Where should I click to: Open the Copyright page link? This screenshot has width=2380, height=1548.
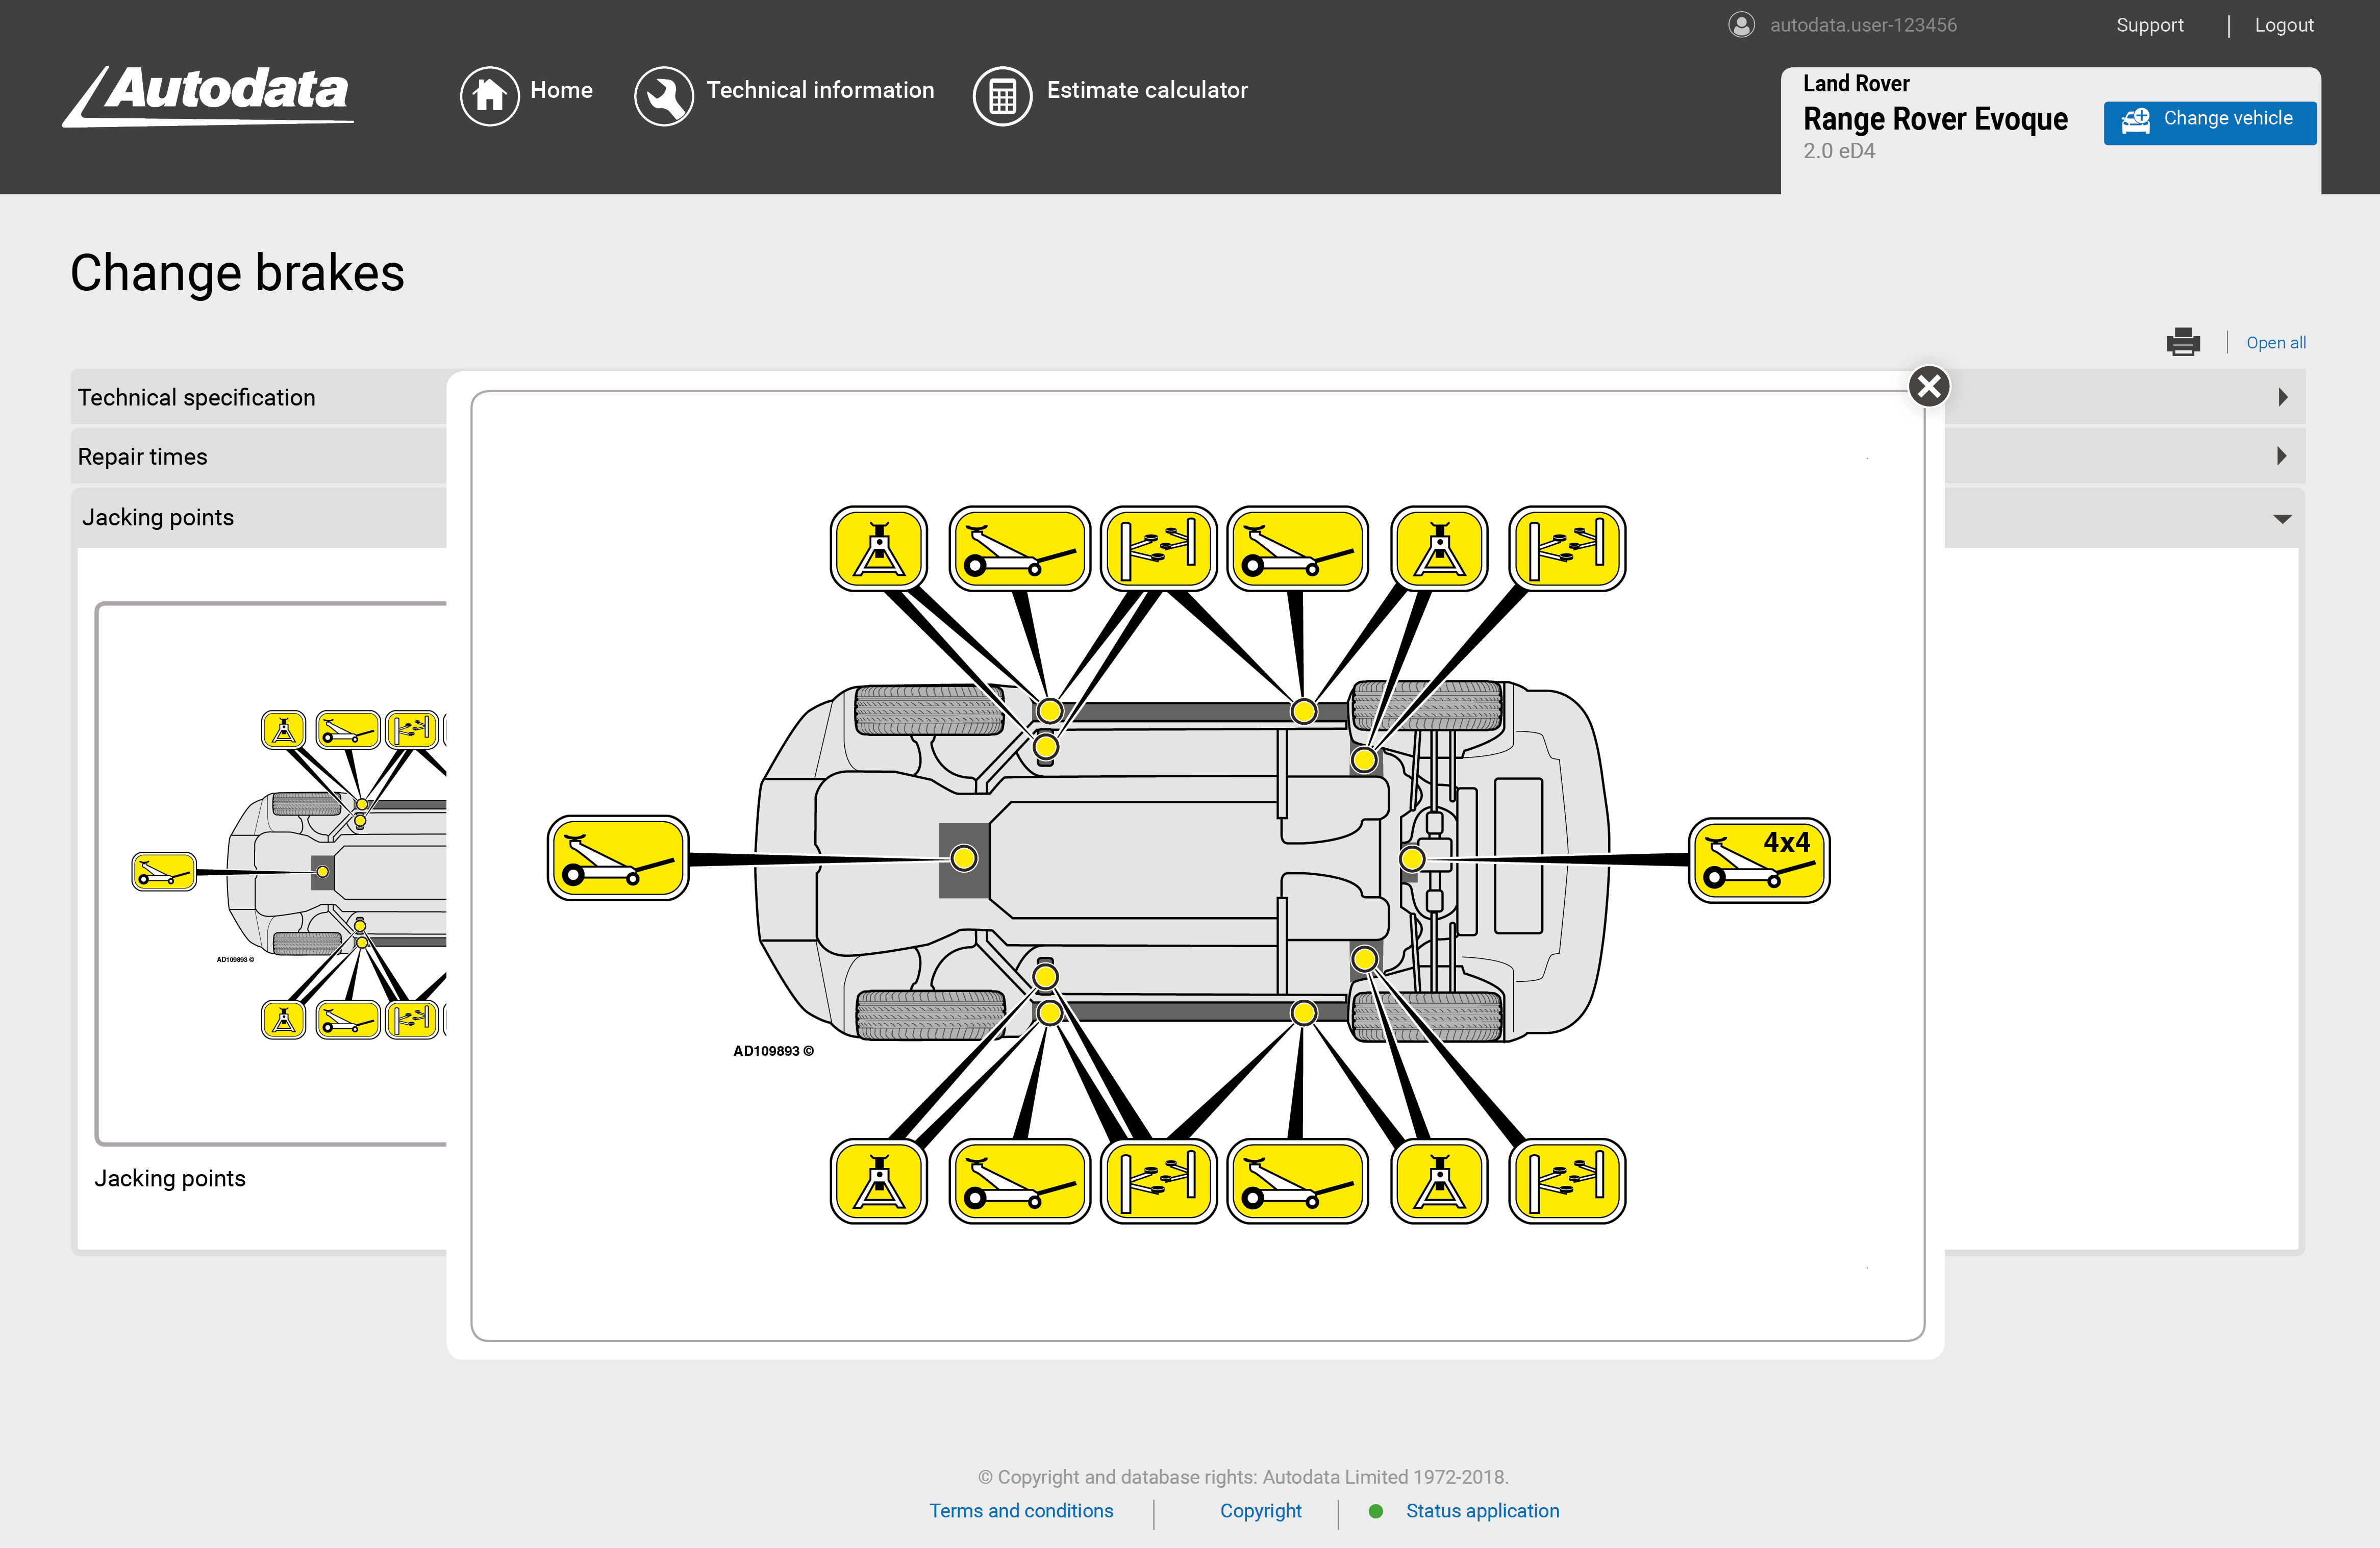coord(1261,1511)
